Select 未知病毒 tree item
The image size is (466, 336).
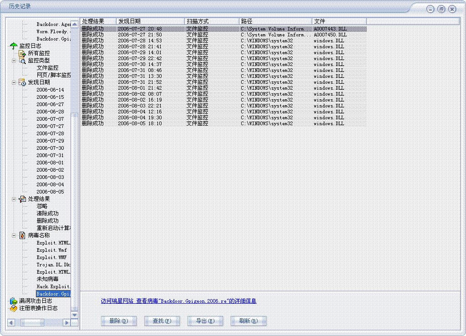point(47,279)
